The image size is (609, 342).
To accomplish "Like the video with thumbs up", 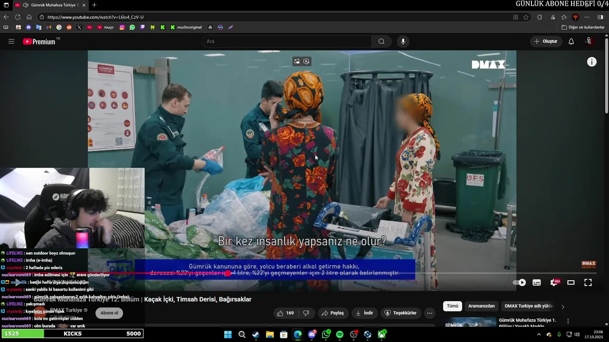I will click(285, 313).
